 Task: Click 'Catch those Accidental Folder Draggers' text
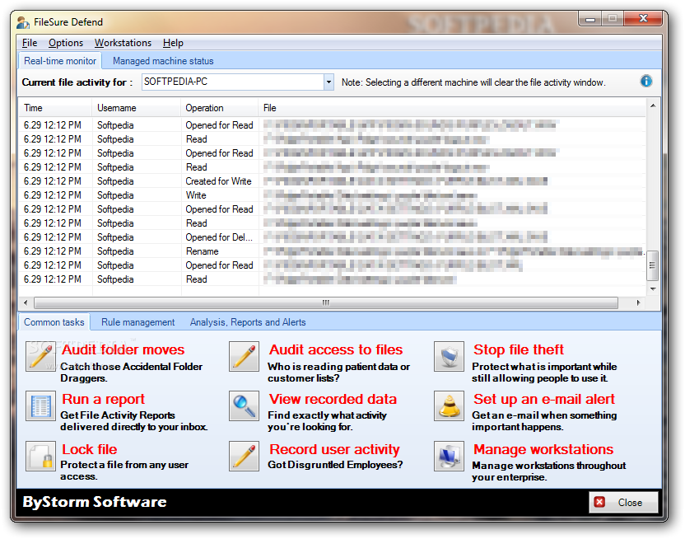(x=131, y=372)
